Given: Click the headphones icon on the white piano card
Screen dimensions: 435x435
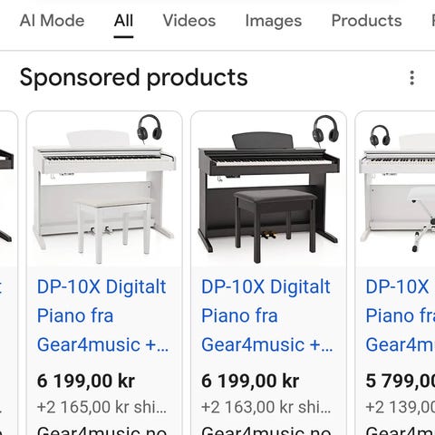Looking at the screenshot, I should pyautogui.click(x=150, y=128).
